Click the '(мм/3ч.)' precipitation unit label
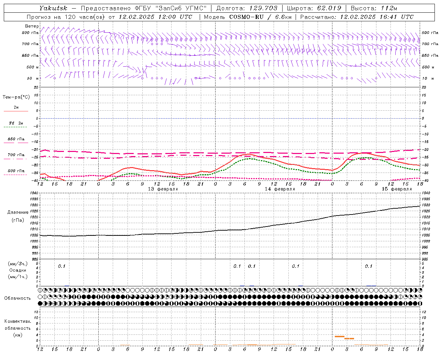 pyautogui.click(x=18, y=264)
